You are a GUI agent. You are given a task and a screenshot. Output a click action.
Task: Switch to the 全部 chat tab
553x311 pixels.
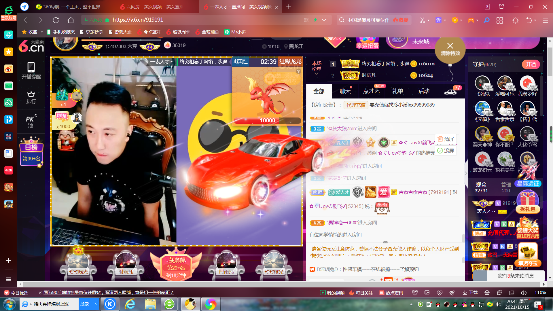coord(319,91)
